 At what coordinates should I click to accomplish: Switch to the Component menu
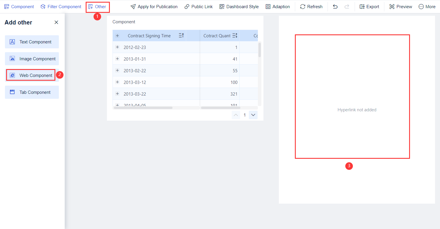[x=19, y=6]
